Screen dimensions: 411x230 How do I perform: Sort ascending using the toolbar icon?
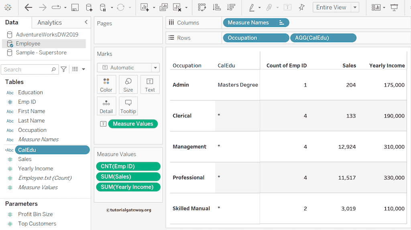click(216, 8)
